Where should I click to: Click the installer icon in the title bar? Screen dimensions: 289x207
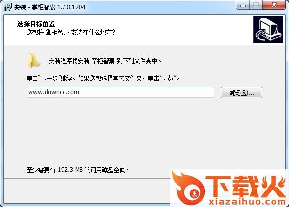click(x=8, y=7)
